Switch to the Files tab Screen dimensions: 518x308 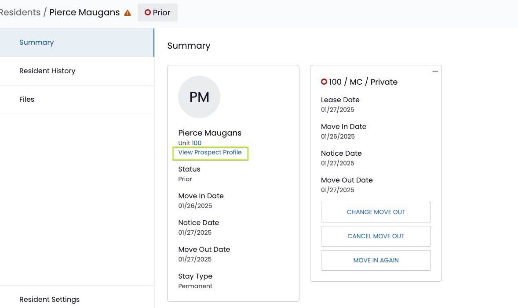[x=77, y=99]
